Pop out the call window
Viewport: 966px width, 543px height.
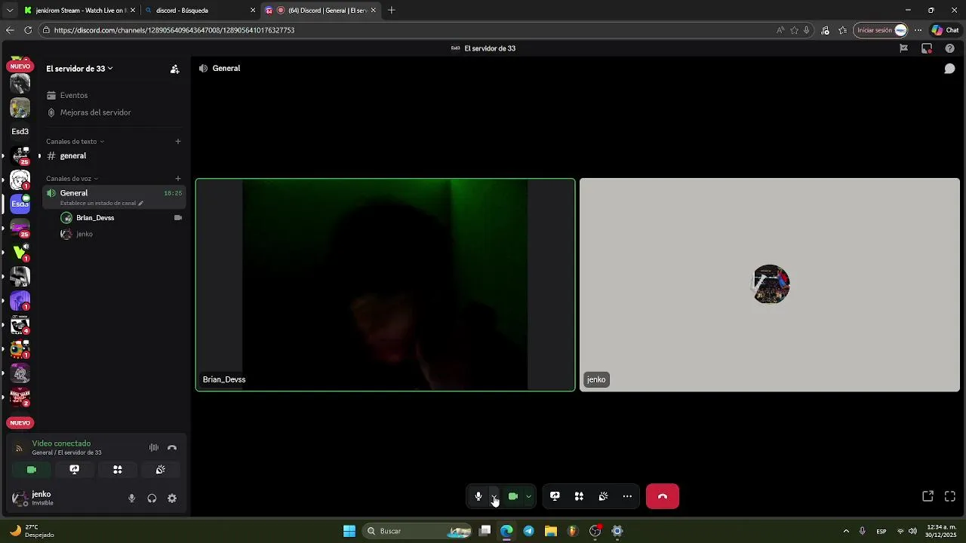point(928,496)
